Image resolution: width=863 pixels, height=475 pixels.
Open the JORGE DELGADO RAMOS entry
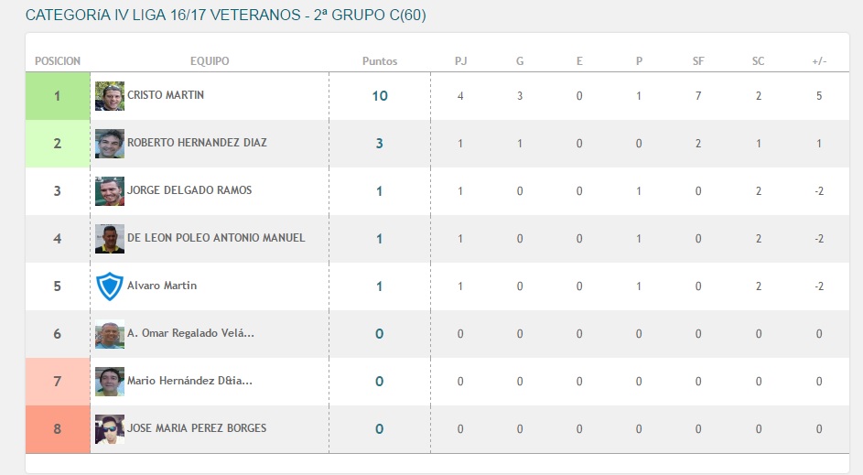click(x=189, y=189)
